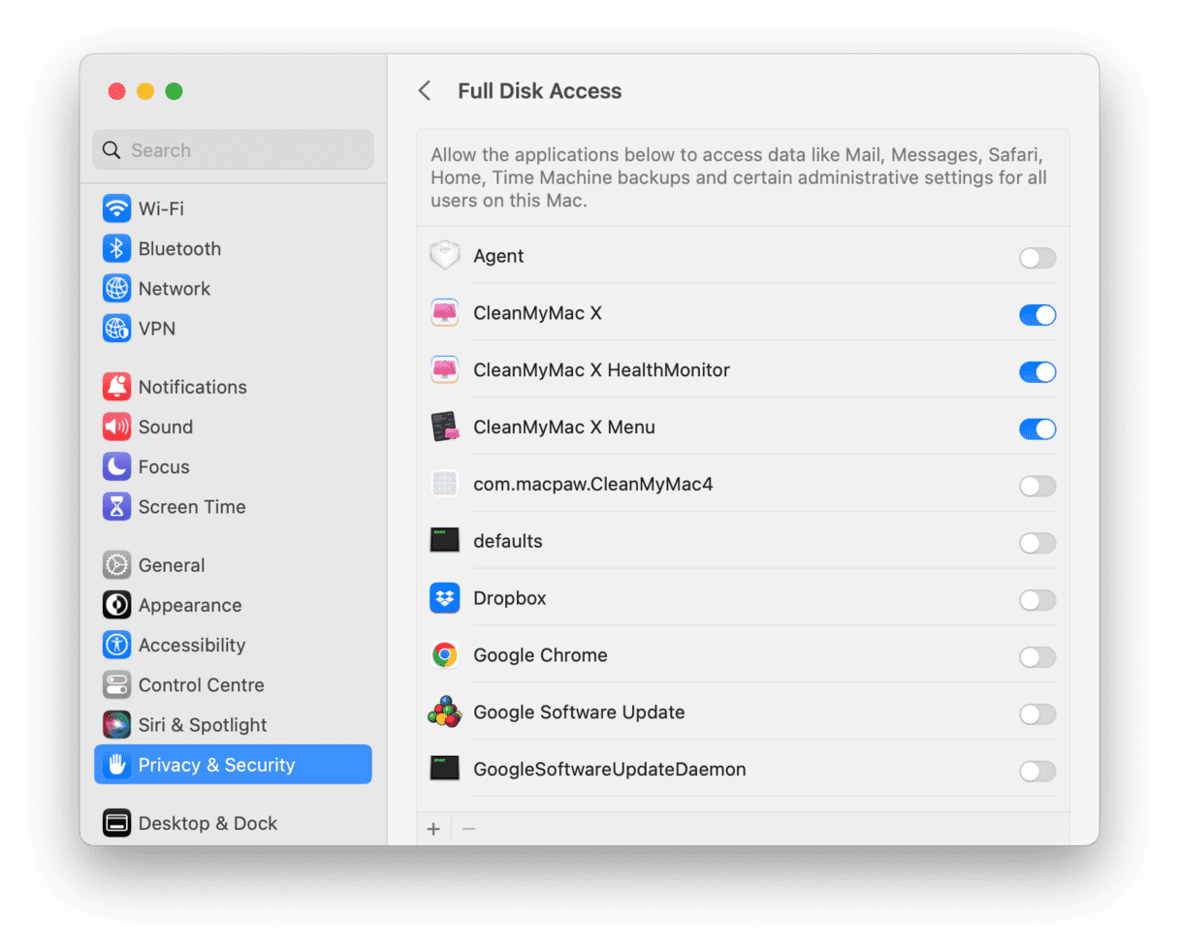This screenshot has width=1179, height=951.
Task: Click the Control Centre icon
Action: [x=116, y=684]
